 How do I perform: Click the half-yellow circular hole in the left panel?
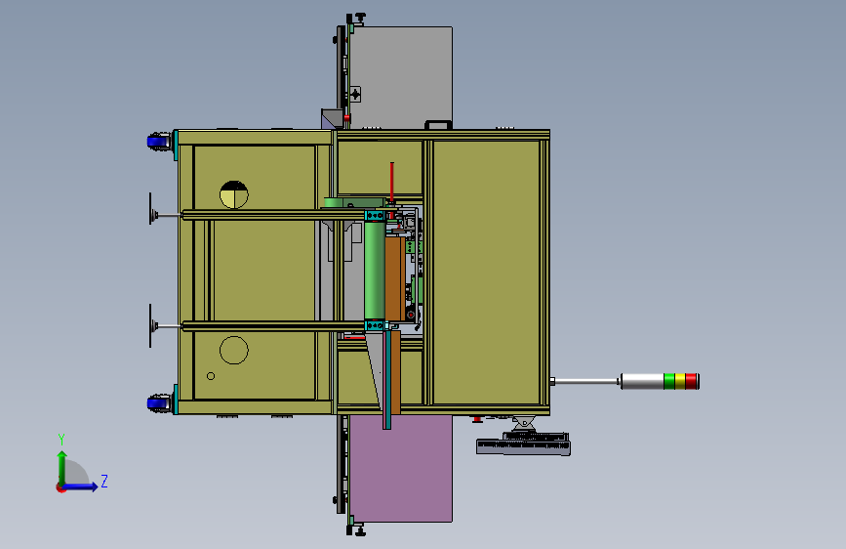point(234,194)
